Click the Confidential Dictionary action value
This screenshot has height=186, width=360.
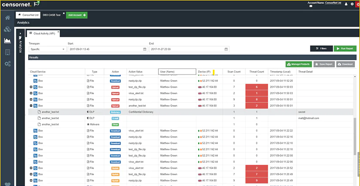(141, 112)
